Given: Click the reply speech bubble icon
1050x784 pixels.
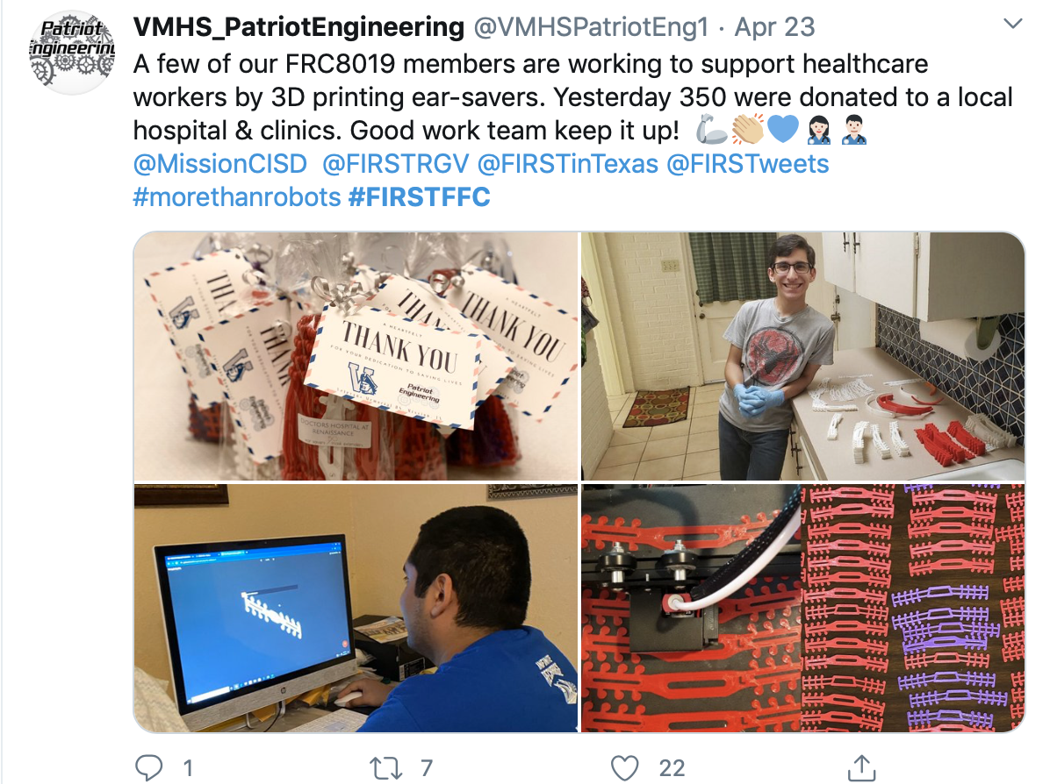Looking at the screenshot, I should tap(148, 767).
